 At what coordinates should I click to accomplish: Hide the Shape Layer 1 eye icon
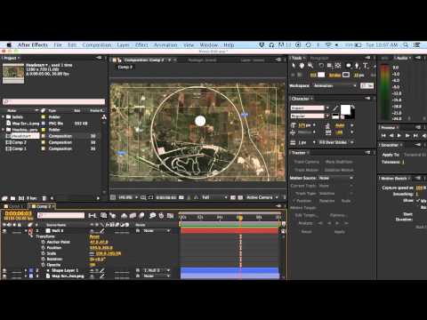point(4,270)
